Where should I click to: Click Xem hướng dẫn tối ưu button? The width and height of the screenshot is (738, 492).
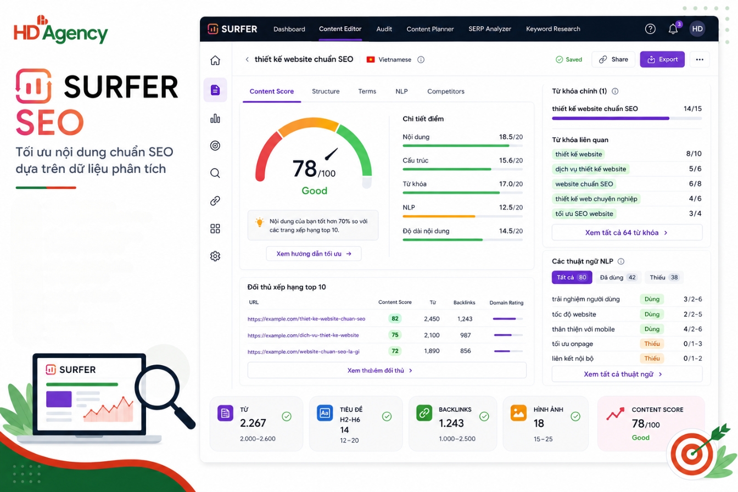tap(314, 254)
